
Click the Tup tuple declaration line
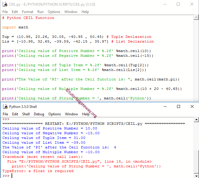[77, 37]
